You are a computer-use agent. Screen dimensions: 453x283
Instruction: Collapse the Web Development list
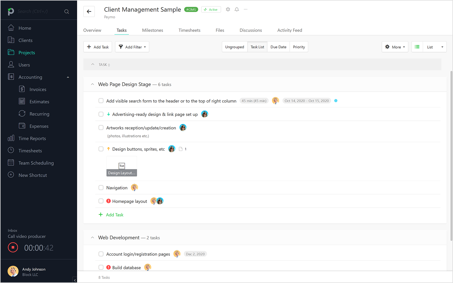click(x=92, y=238)
